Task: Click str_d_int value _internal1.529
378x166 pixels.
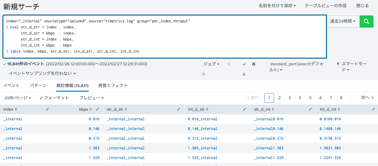Action: (269, 158)
